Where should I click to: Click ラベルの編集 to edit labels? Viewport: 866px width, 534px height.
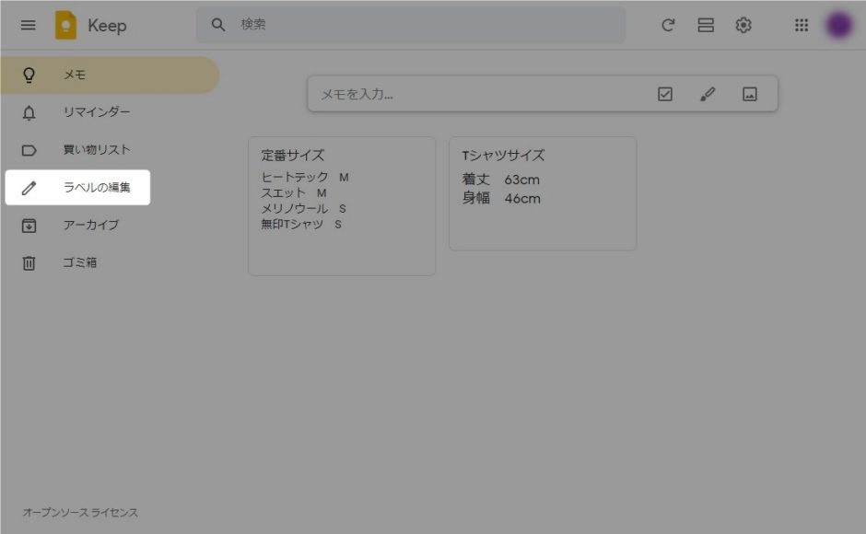pos(97,188)
